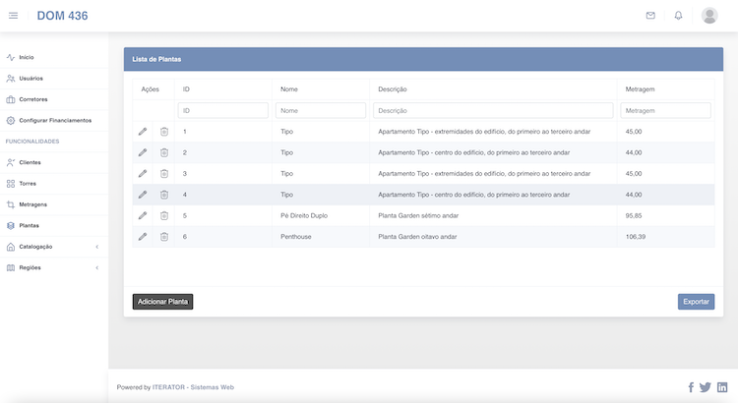Click the 106,39 metragem value

pos(636,237)
